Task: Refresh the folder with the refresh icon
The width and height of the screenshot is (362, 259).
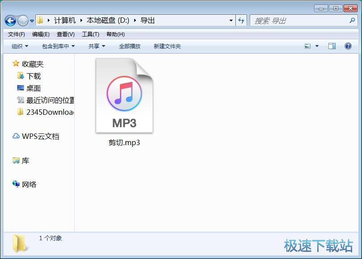Action: click(x=241, y=21)
